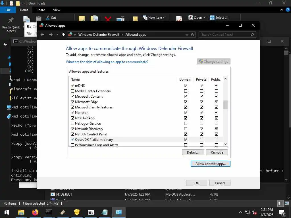Screen dimensions: 291x218
Task: Open Explorer help via blue question mark
Action: click(x=288, y=10)
